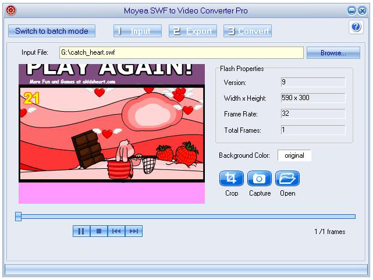
Task: Go to the Convert step tab
Action: point(247,31)
